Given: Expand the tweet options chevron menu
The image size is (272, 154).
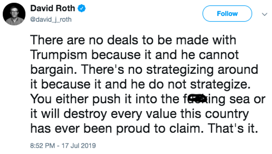Looking at the screenshot, I should coord(263,14).
